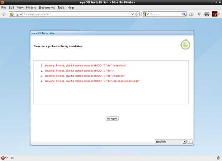Click the Firefox icon in title bar
This screenshot has width=222, height=161.
pyautogui.click(x=2, y=2)
